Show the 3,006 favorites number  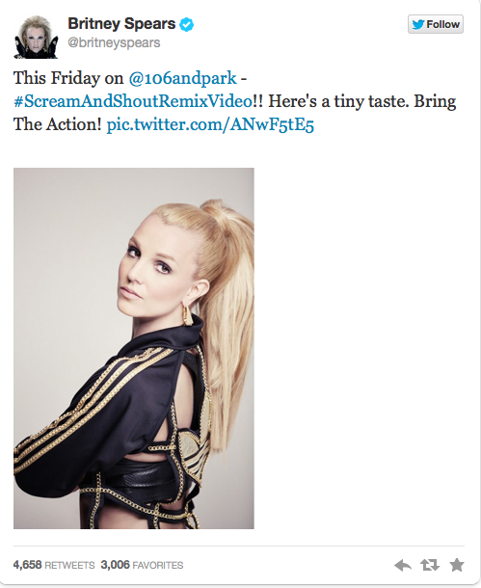coord(115,565)
